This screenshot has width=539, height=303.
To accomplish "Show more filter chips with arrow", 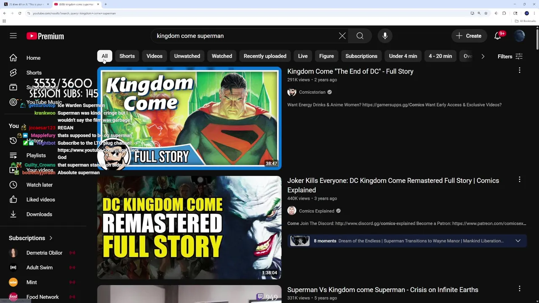I will 483,56.
